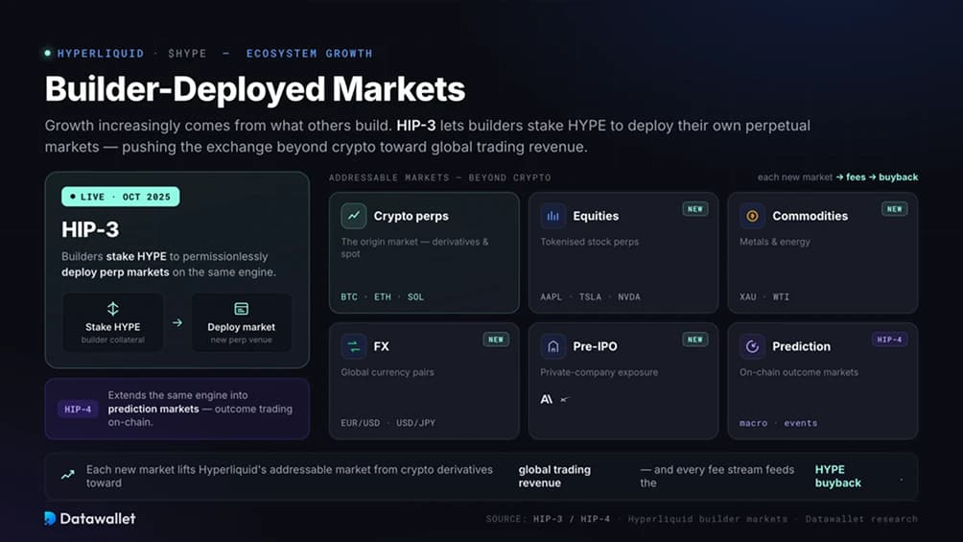Image resolution: width=963 pixels, height=542 pixels.
Task: Click the Commodities card title
Action: click(x=810, y=216)
